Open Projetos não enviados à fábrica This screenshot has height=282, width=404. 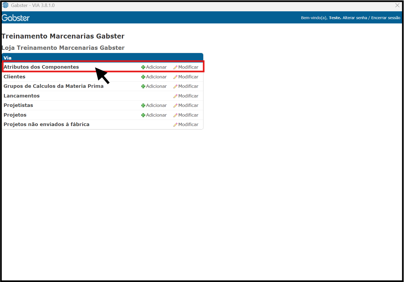point(46,124)
